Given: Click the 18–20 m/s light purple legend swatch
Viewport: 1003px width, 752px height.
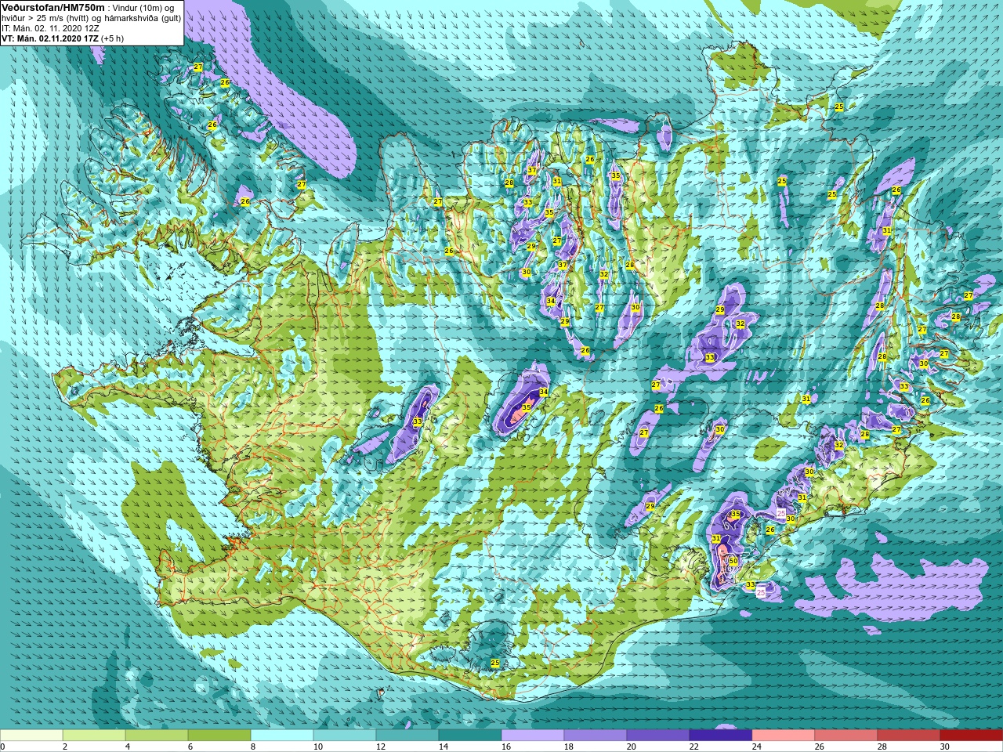Looking at the screenshot, I should [x=596, y=736].
